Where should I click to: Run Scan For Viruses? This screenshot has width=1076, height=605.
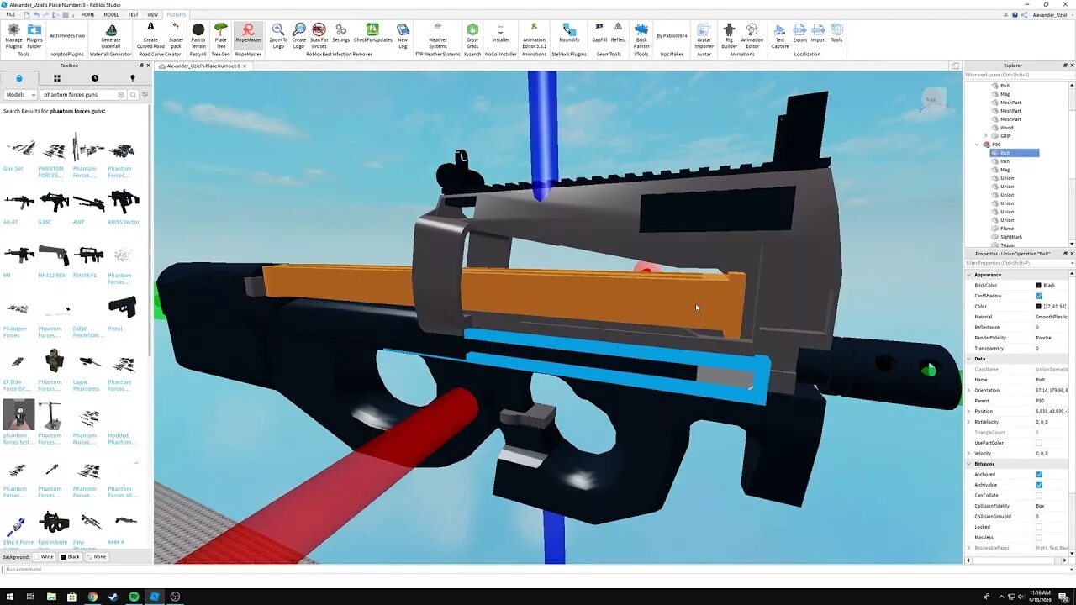click(x=319, y=35)
